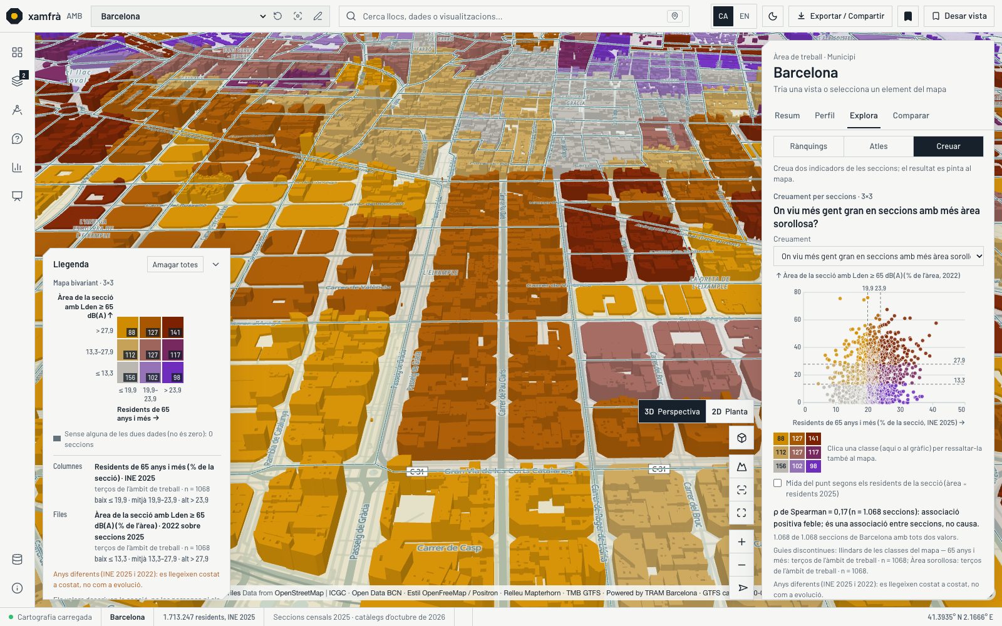Select the Rànquings sub-tab

(x=808, y=146)
